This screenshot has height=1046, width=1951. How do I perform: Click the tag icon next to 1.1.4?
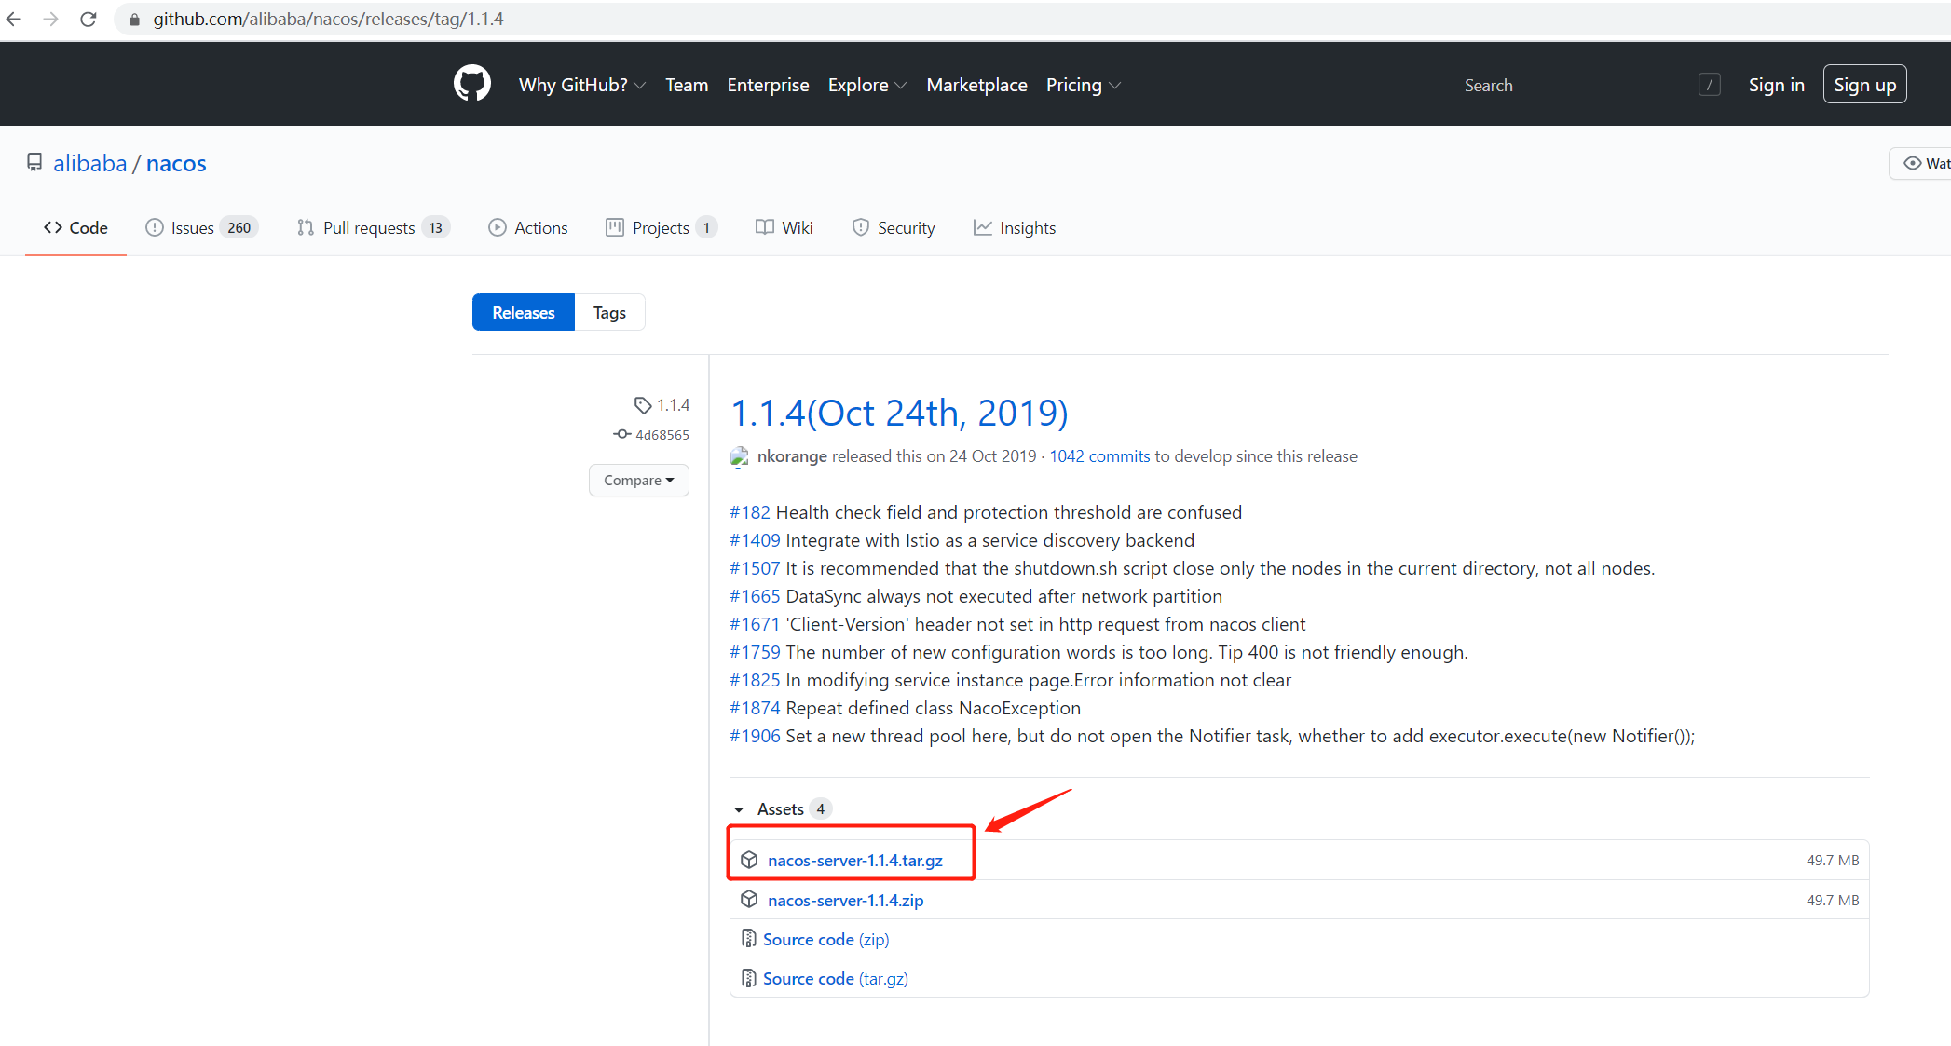pos(643,405)
